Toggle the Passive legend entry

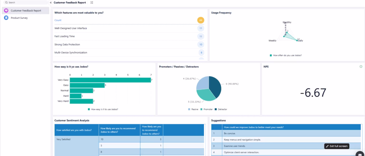coord(194,109)
